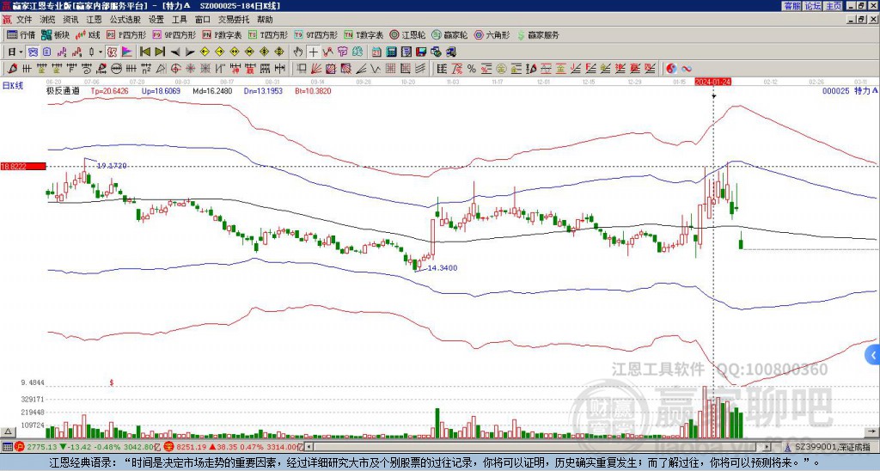Click the 论坛 title bar button
This screenshot has height=471, width=880.
coord(813,6)
